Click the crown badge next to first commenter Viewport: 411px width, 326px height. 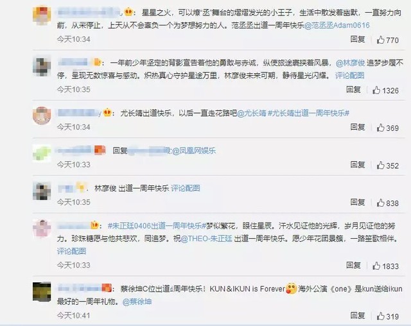tap(128, 12)
